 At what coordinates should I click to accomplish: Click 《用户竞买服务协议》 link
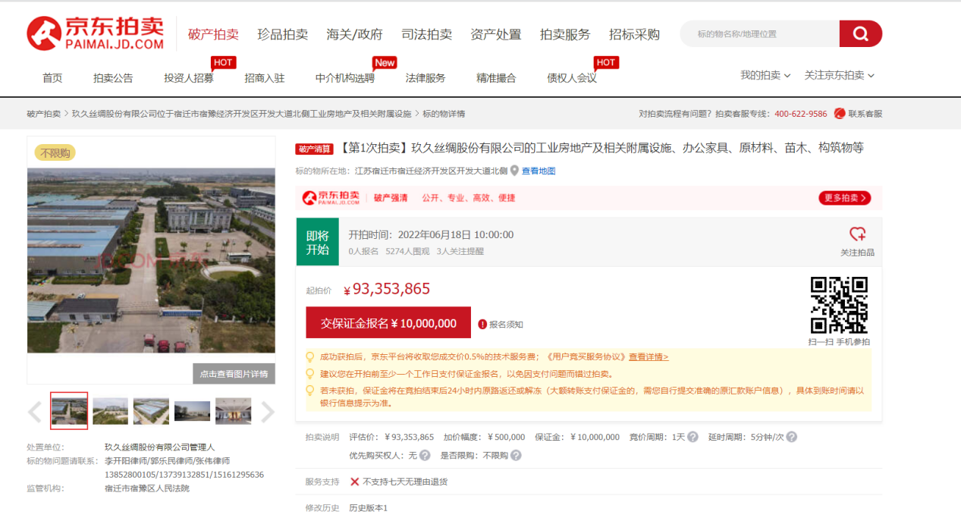[x=586, y=356]
